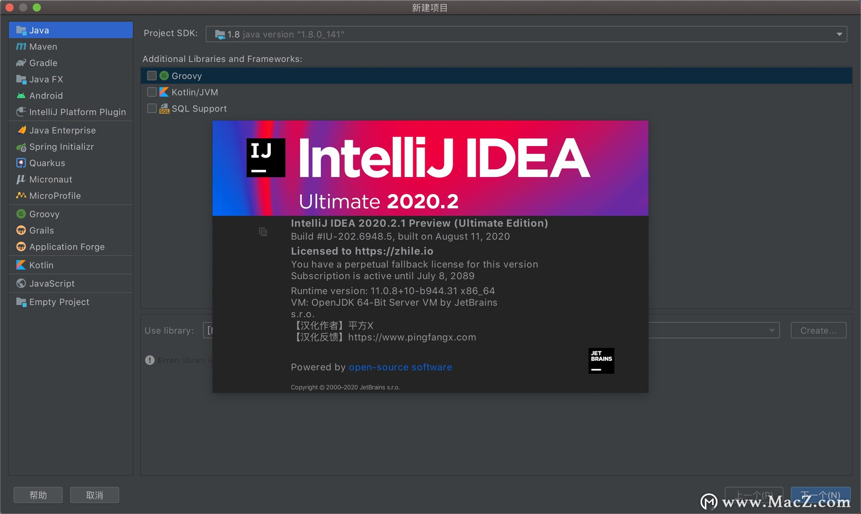Image resolution: width=861 pixels, height=514 pixels.
Task: Open the library dropdown near Create button
Action: pyautogui.click(x=771, y=330)
